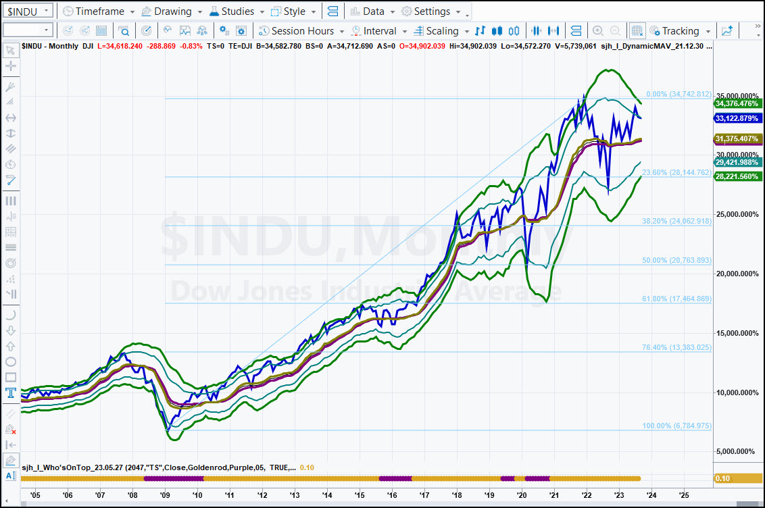This screenshot has width=765, height=508.
Task: Select the trend line drawing tool
Action: click(x=10, y=180)
